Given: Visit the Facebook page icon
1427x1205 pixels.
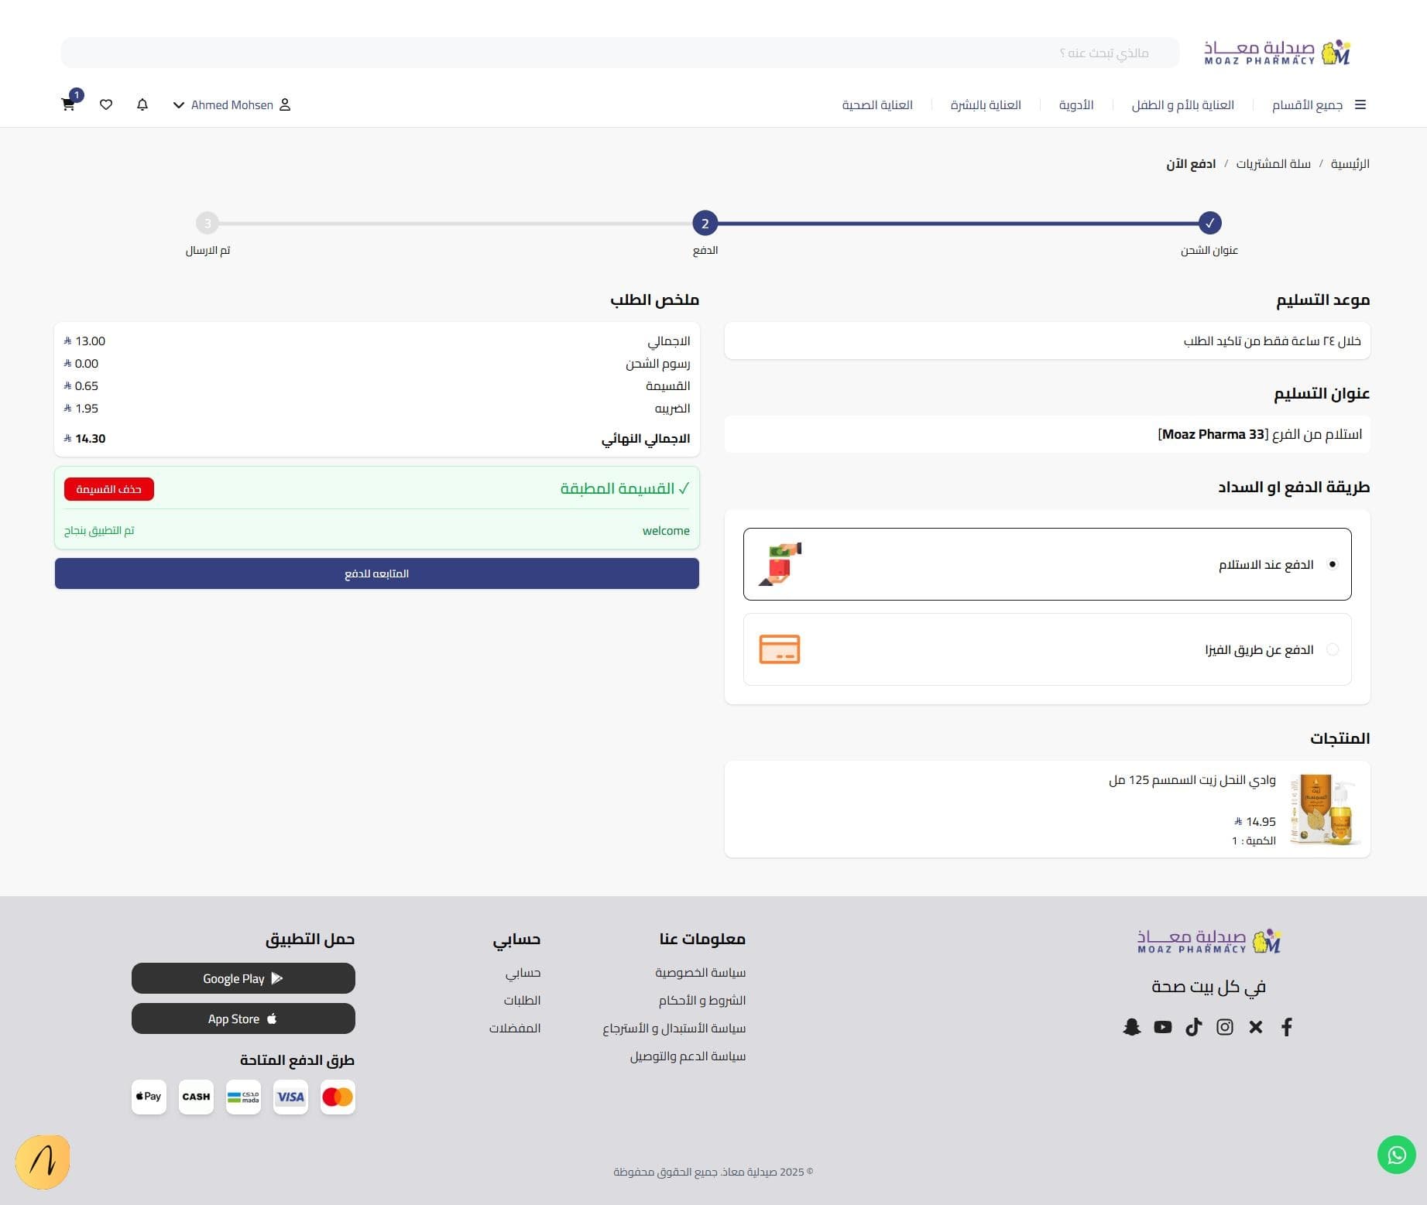Looking at the screenshot, I should click(x=1286, y=1027).
